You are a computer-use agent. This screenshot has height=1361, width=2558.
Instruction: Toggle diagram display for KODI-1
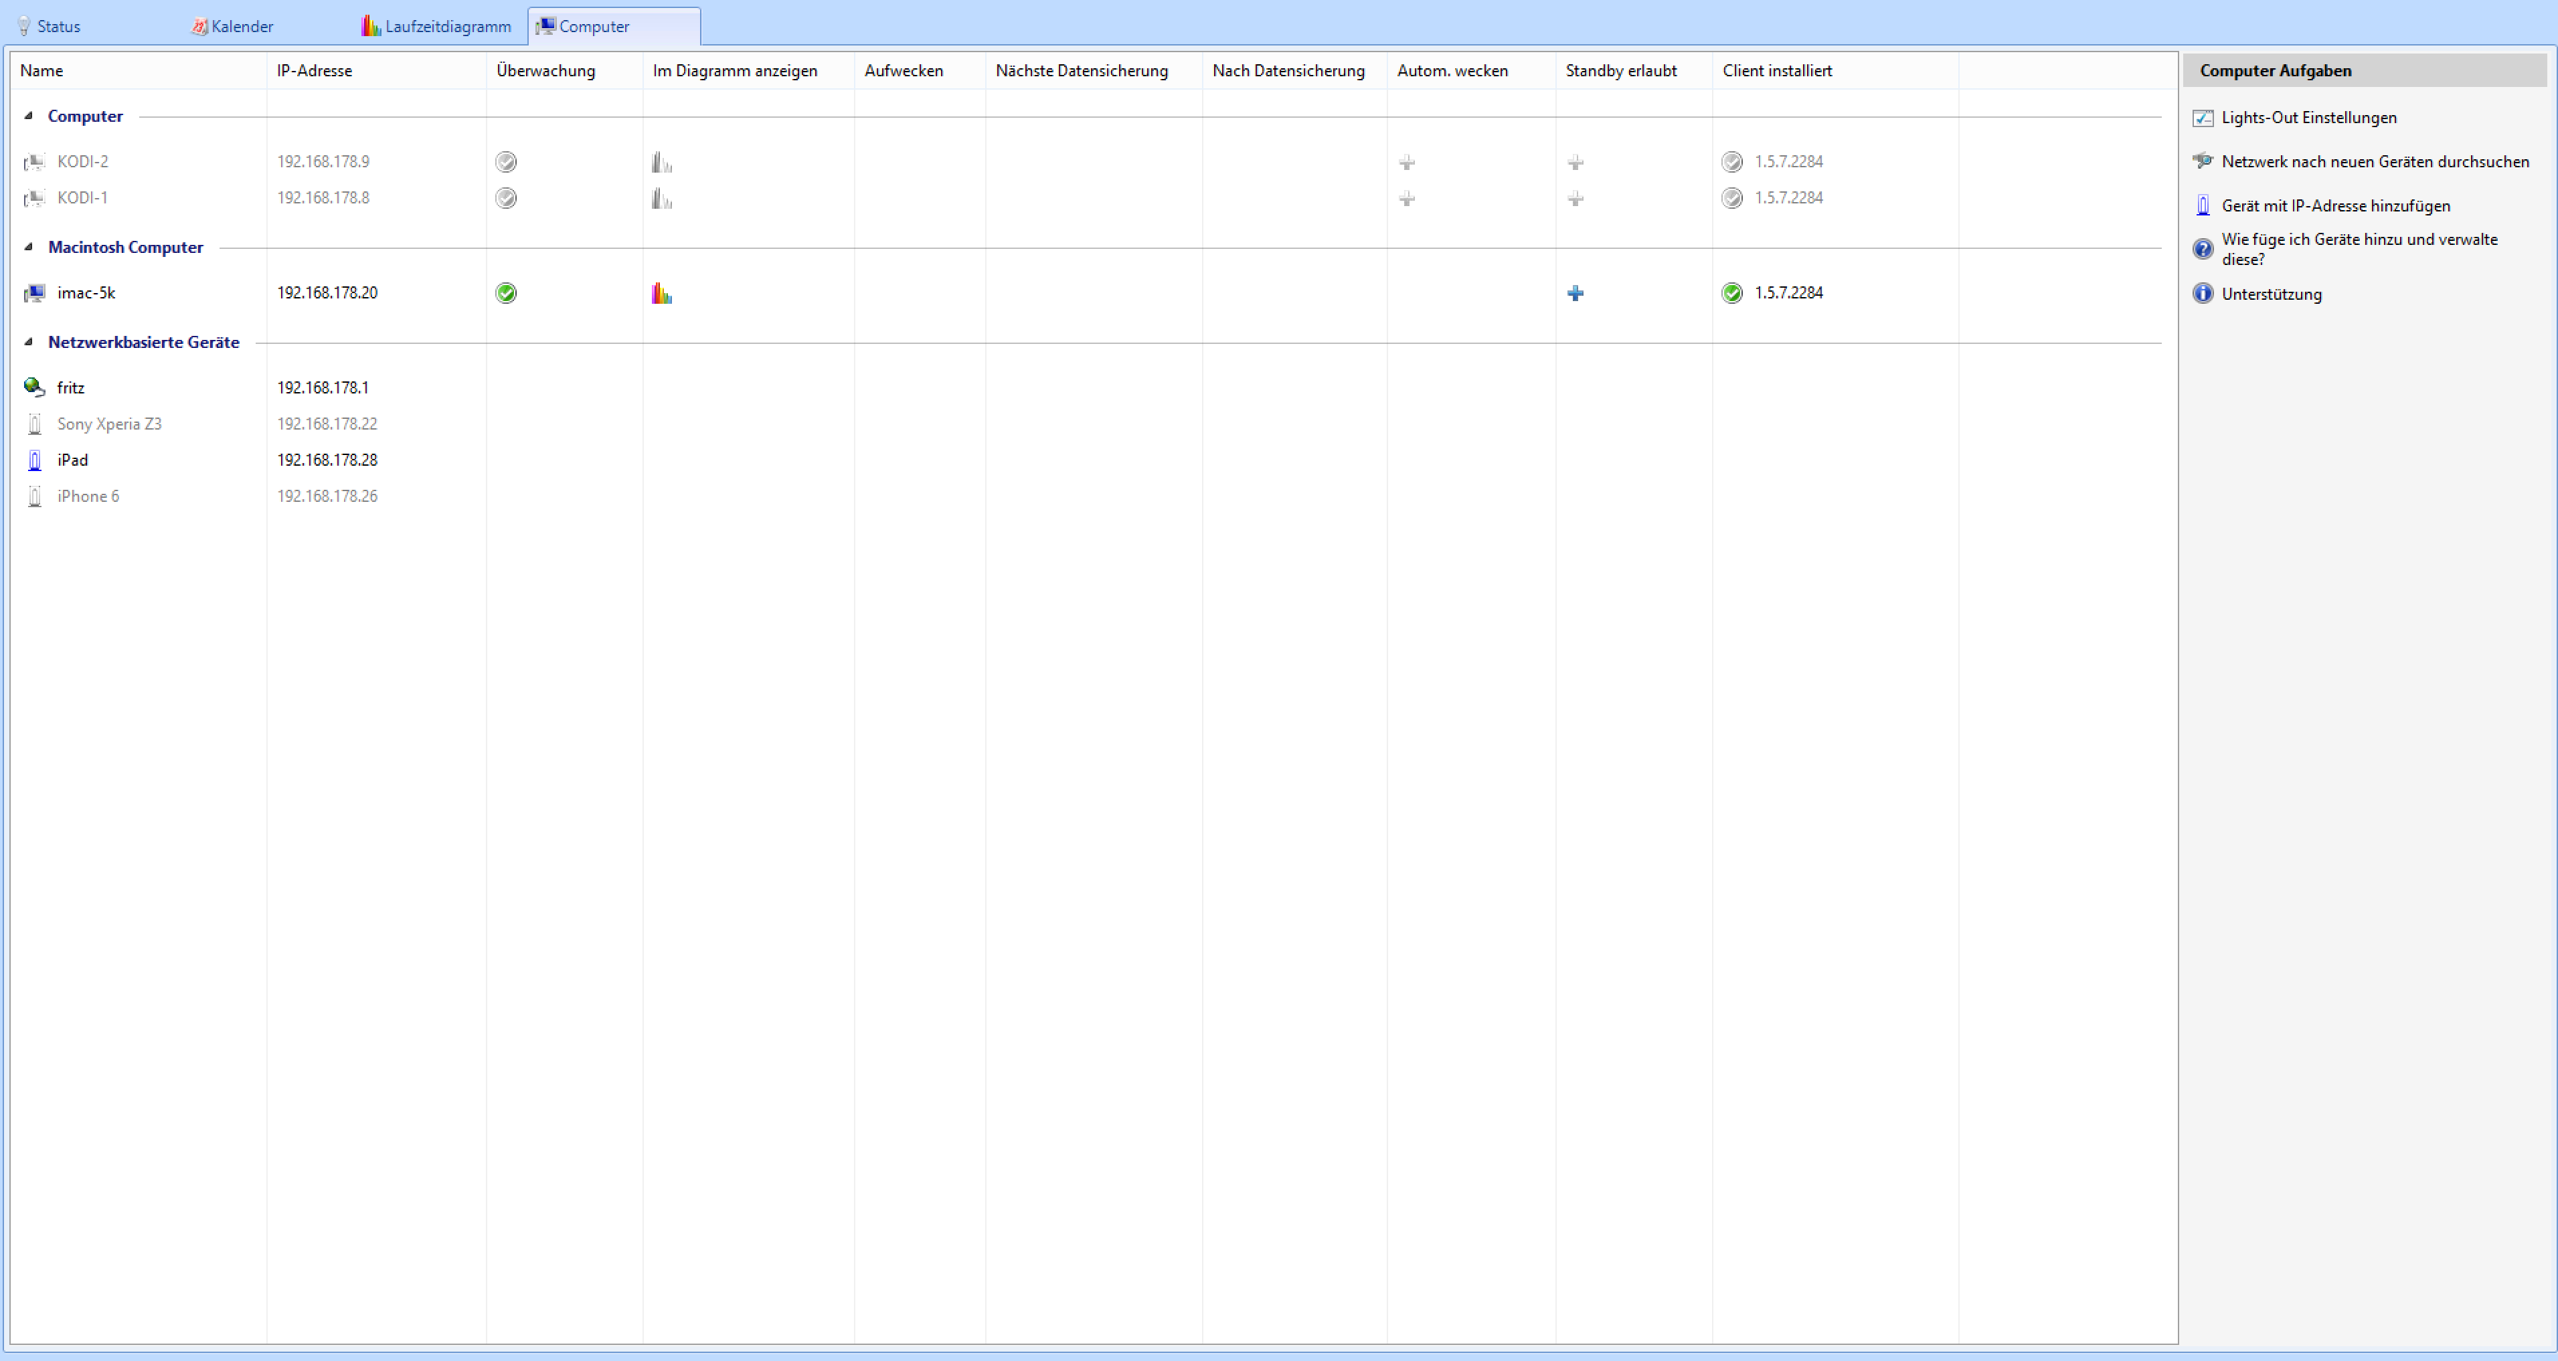(661, 199)
